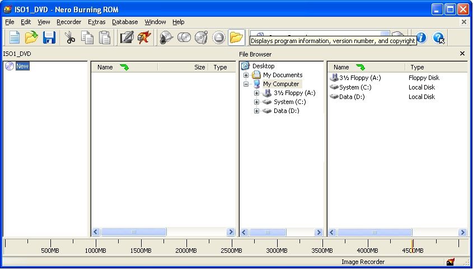Screen dimensions: 473x269
Task: Expand the 3½ Floppy (A:) tree node
Action: coord(256,93)
